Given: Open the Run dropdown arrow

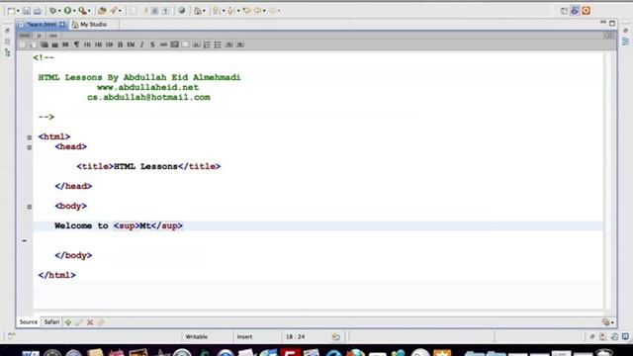Looking at the screenshot, I should pos(74,11).
